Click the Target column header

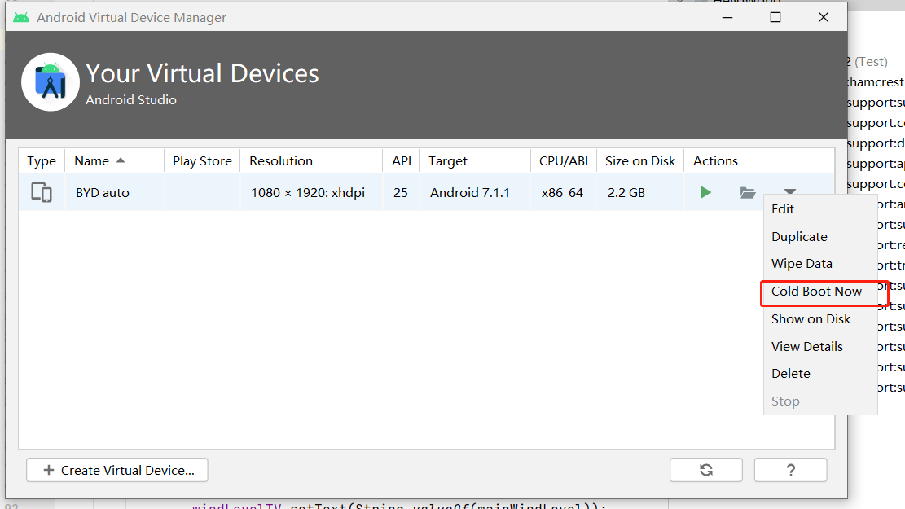(474, 161)
